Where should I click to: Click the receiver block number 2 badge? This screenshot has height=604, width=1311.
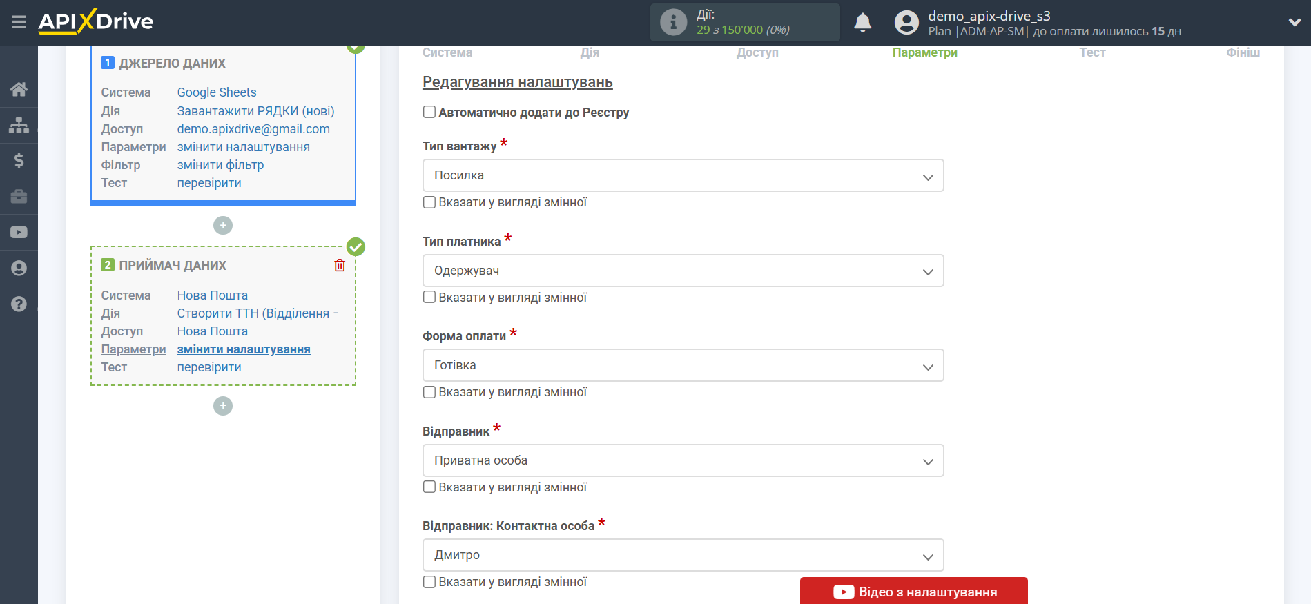(x=108, y=265)
